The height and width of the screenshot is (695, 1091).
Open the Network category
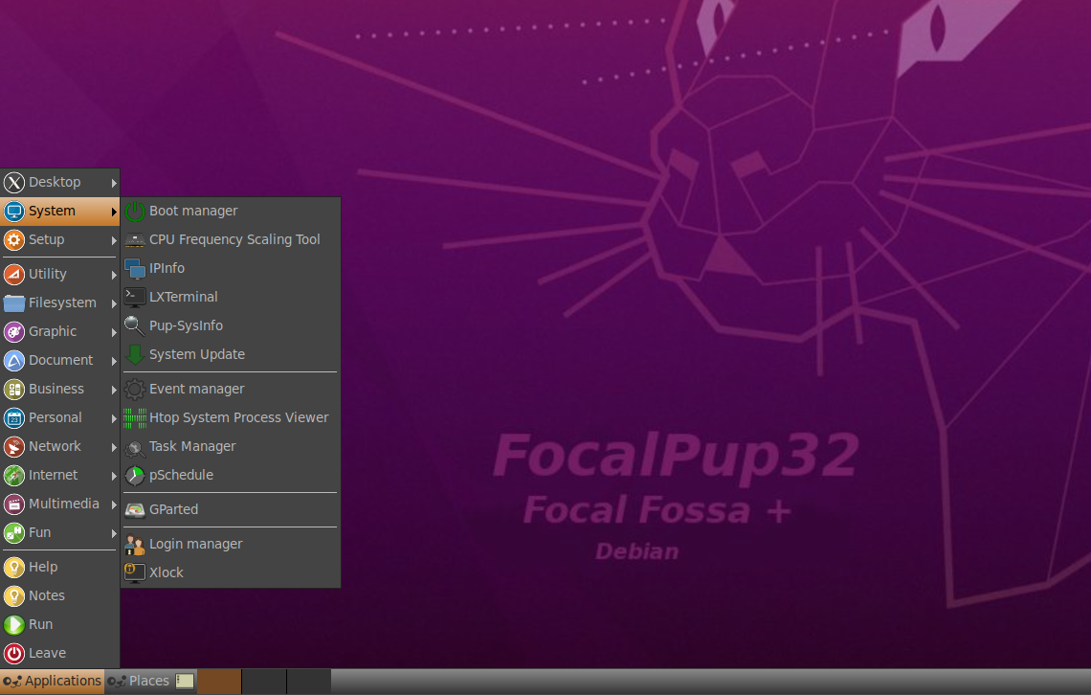[60, 446]
